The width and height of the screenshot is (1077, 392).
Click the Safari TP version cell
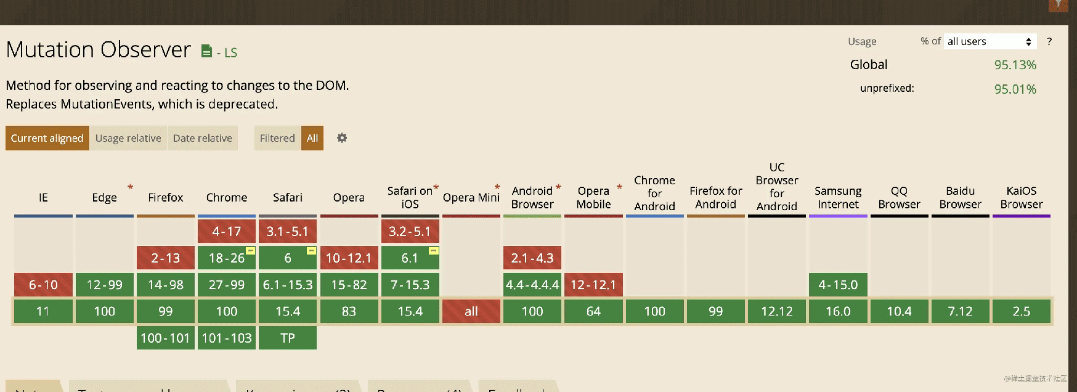288,338
